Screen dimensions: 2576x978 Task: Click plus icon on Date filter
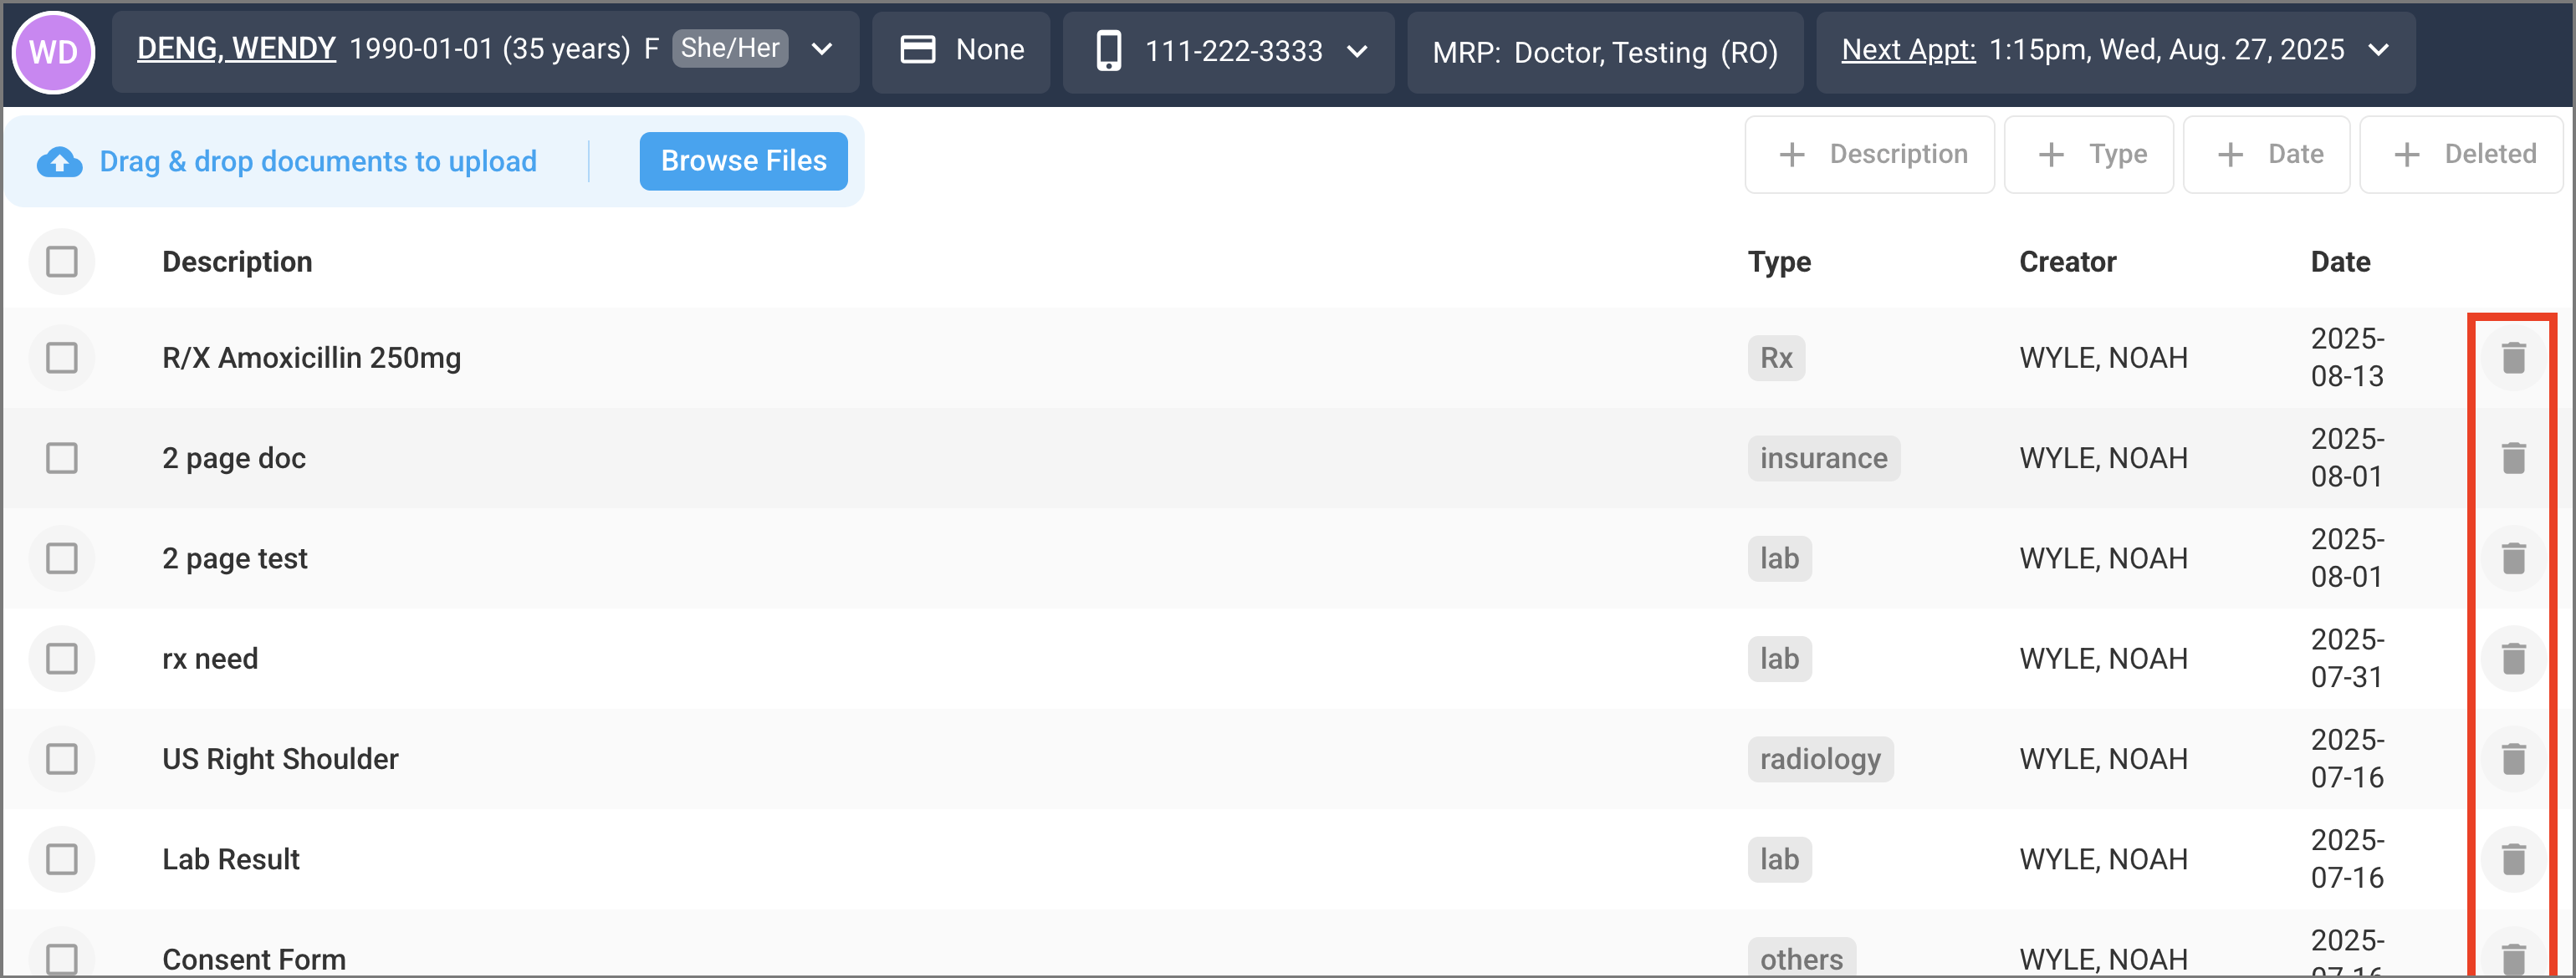pyautogui.click(x=2230, y=155)
